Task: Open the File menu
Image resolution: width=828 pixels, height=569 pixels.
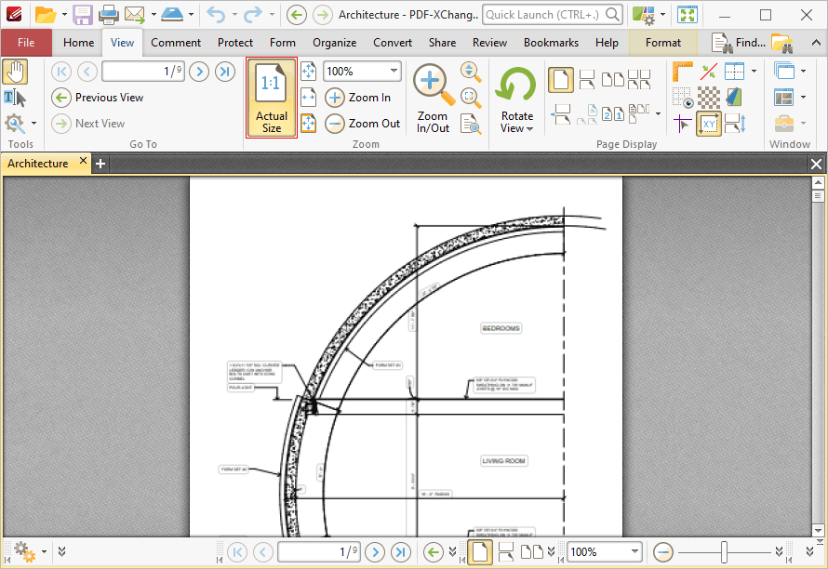Action: tap(26, 43)
